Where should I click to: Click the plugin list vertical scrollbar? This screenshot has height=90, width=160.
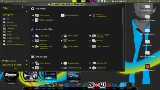[x=123, y=16]
